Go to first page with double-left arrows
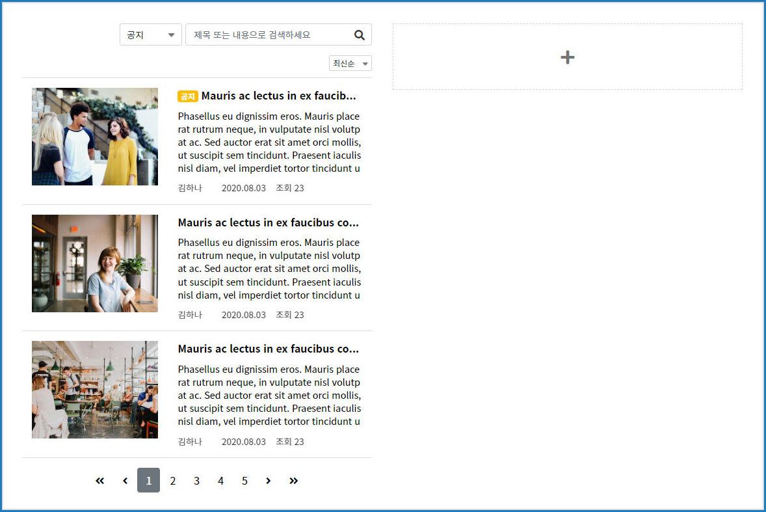766x512 pixels. click(x=99, y=481)
